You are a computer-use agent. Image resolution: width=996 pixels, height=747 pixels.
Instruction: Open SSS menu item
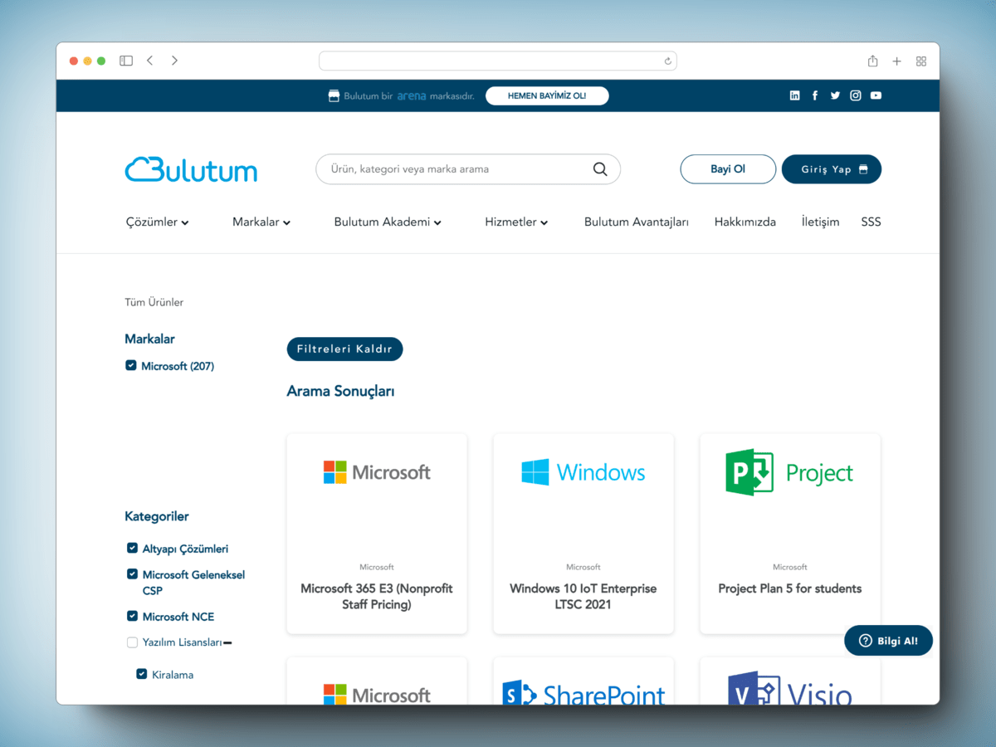871,222
